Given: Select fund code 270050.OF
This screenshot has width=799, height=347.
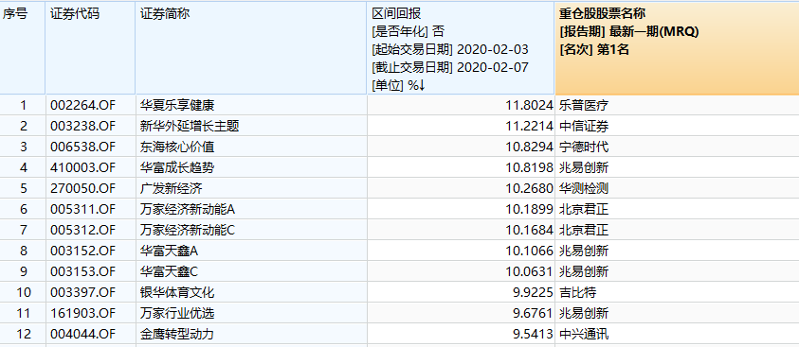Looking at the screenshot, I should pyautogui.click(x=83, y=188).
